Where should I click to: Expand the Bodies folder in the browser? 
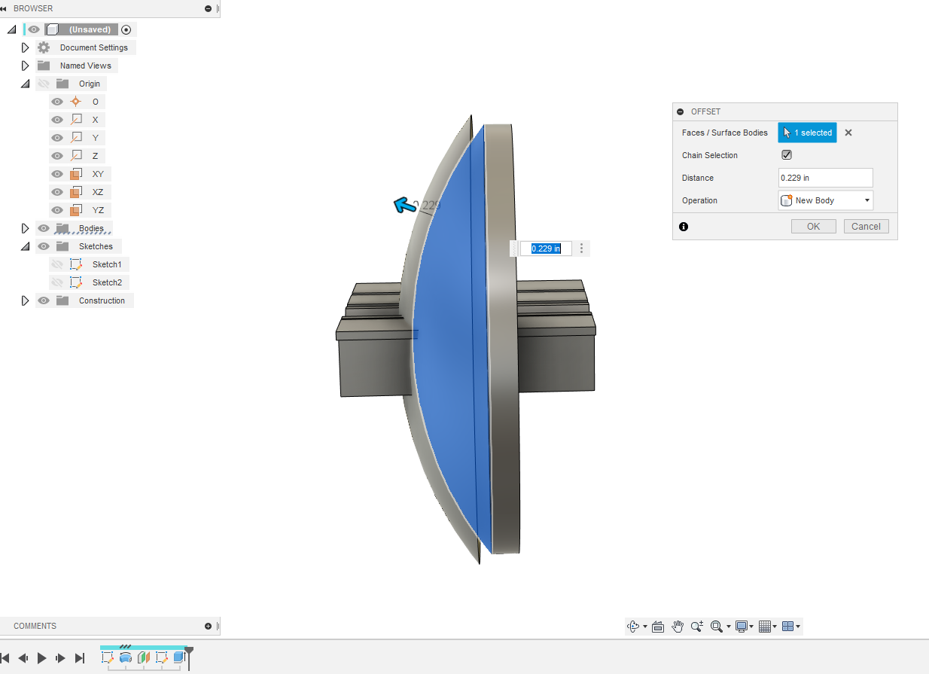click(25, 227)
